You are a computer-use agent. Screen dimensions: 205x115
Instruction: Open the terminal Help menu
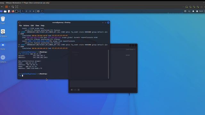(43, 26)
